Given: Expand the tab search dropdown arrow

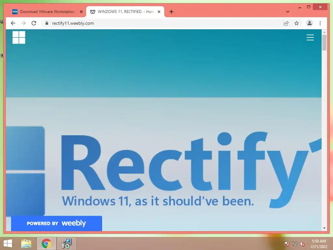Looking at the screenshot, I should 288,12.
